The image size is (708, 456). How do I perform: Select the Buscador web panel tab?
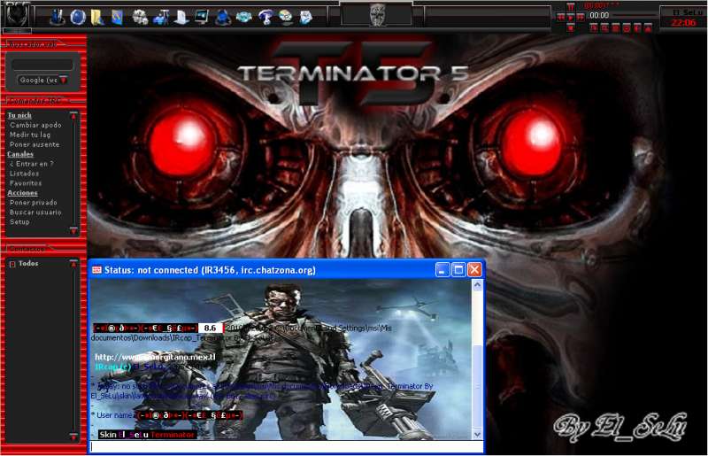click(x=33, y=44)
